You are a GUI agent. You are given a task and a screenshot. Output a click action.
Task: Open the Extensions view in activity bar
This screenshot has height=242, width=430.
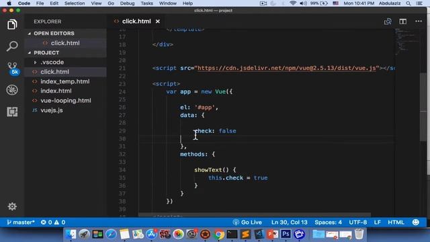click(x=12, y=112)
